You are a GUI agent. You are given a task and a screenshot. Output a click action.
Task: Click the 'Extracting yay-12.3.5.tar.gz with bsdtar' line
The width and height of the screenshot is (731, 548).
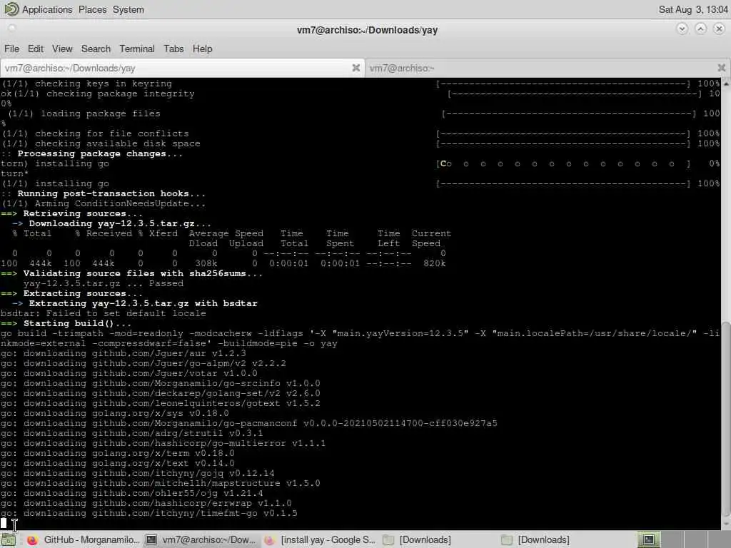pyautogui.click(x=135, y=303)
